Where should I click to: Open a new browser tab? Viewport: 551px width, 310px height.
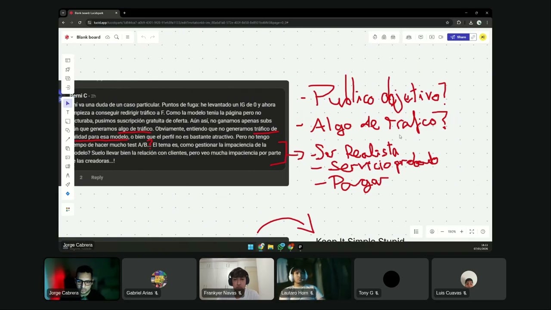[x=124, y=13]
